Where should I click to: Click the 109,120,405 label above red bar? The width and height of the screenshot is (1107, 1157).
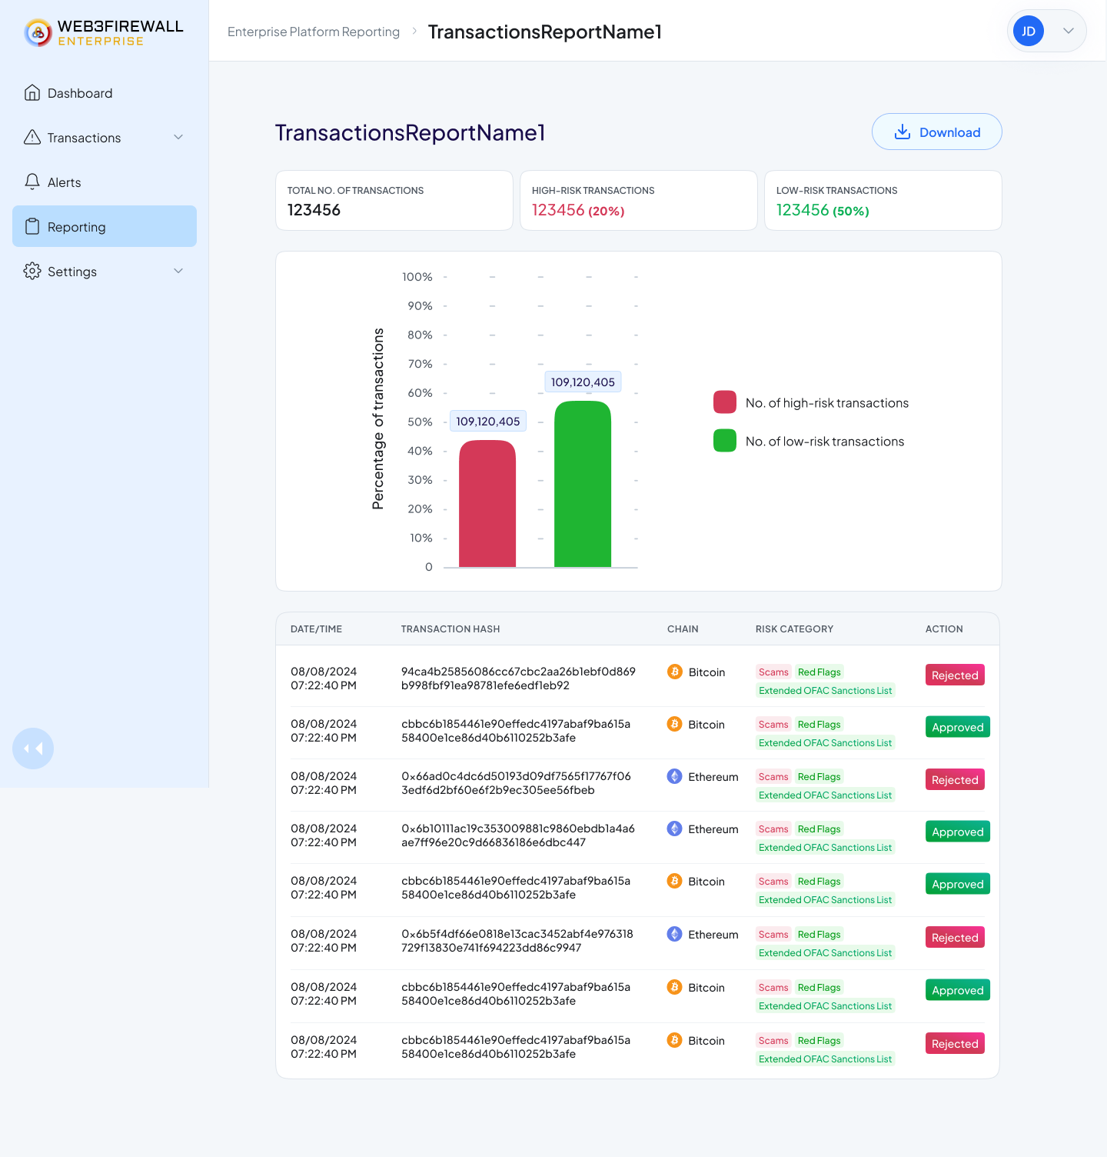(x=488, y=421)
